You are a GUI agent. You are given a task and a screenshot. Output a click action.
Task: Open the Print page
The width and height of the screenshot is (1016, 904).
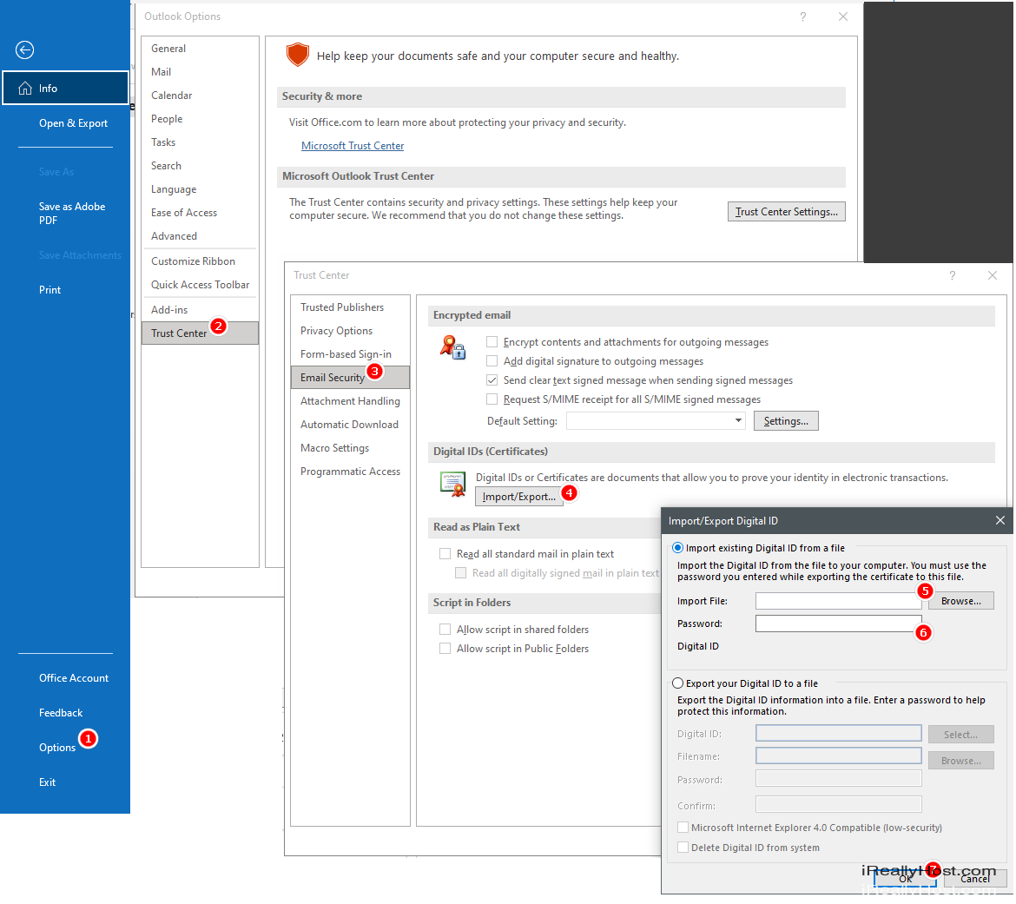click(x=49, y=290)
